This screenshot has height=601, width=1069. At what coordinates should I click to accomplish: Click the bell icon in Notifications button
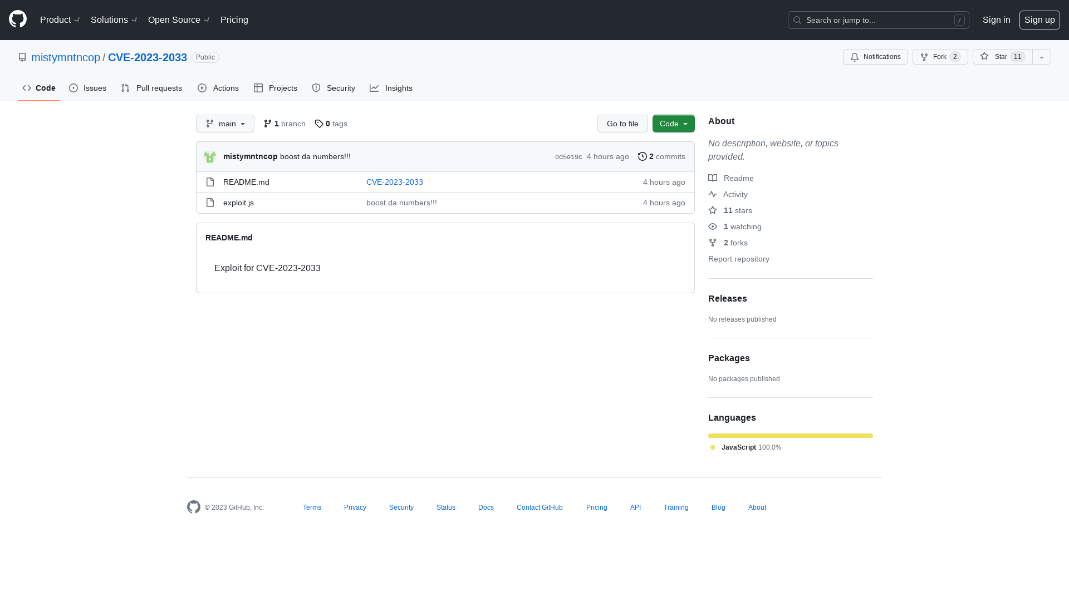[855, 57]
